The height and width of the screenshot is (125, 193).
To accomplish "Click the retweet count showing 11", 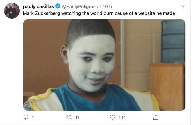I will [77, 117].
